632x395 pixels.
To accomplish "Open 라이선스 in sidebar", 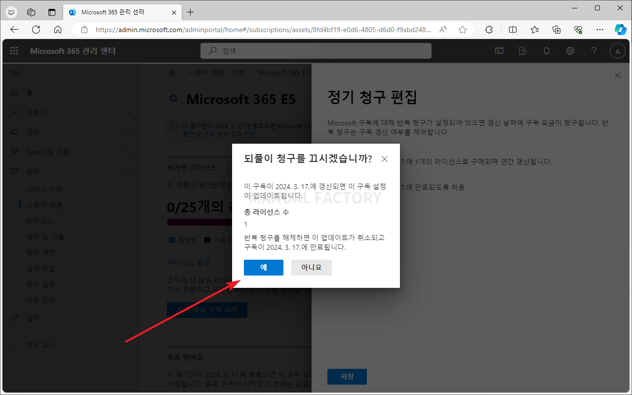I will pos(40,221).
